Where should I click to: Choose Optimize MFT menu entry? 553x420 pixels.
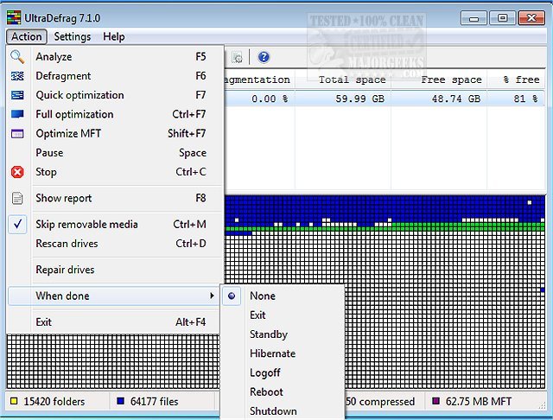coord(116,133)
